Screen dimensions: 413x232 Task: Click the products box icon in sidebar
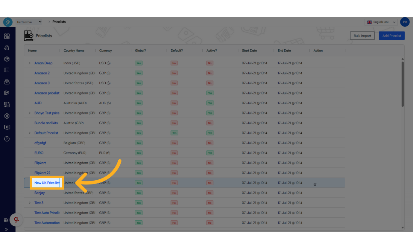point(7,59)
